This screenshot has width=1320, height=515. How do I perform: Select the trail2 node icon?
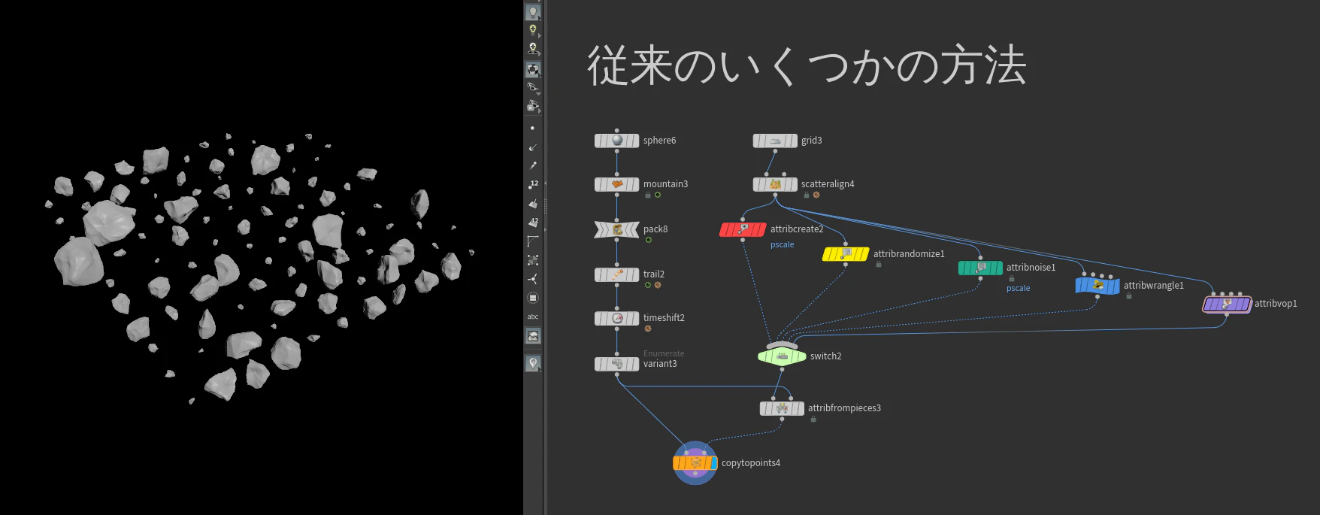(617, 274)
